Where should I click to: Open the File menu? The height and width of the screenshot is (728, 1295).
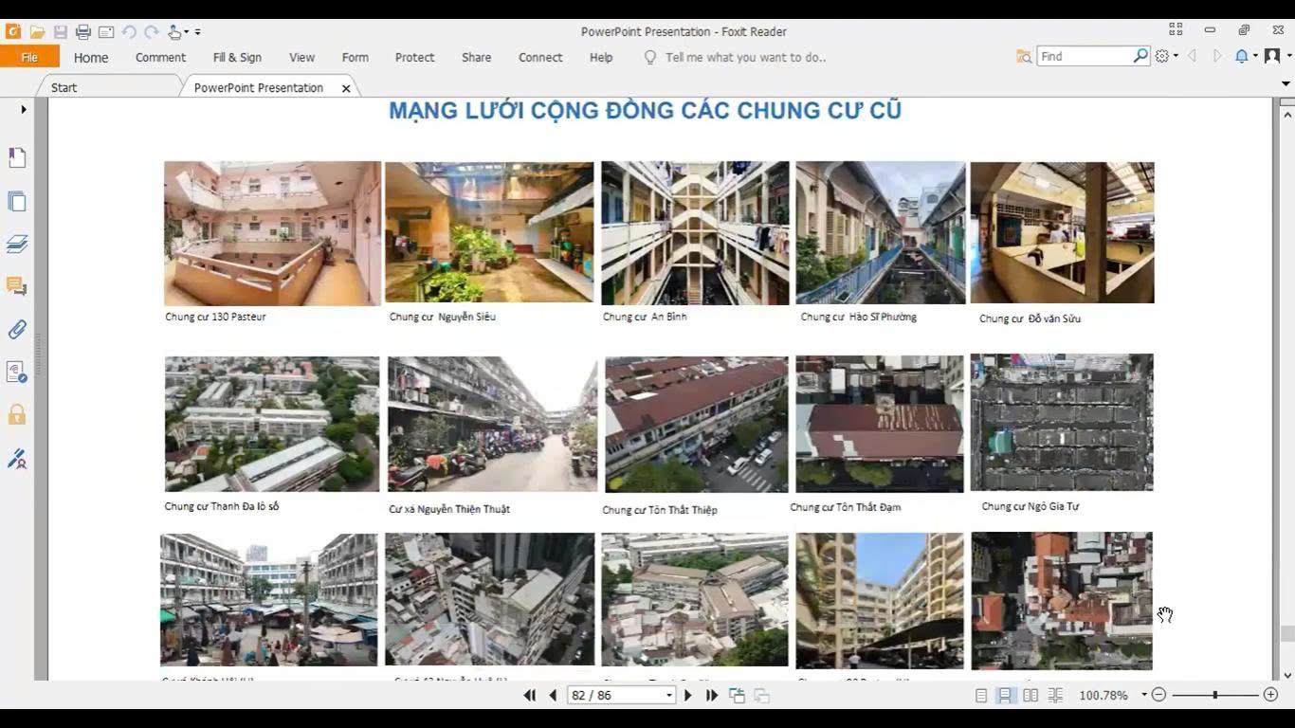tap(29, 57)
